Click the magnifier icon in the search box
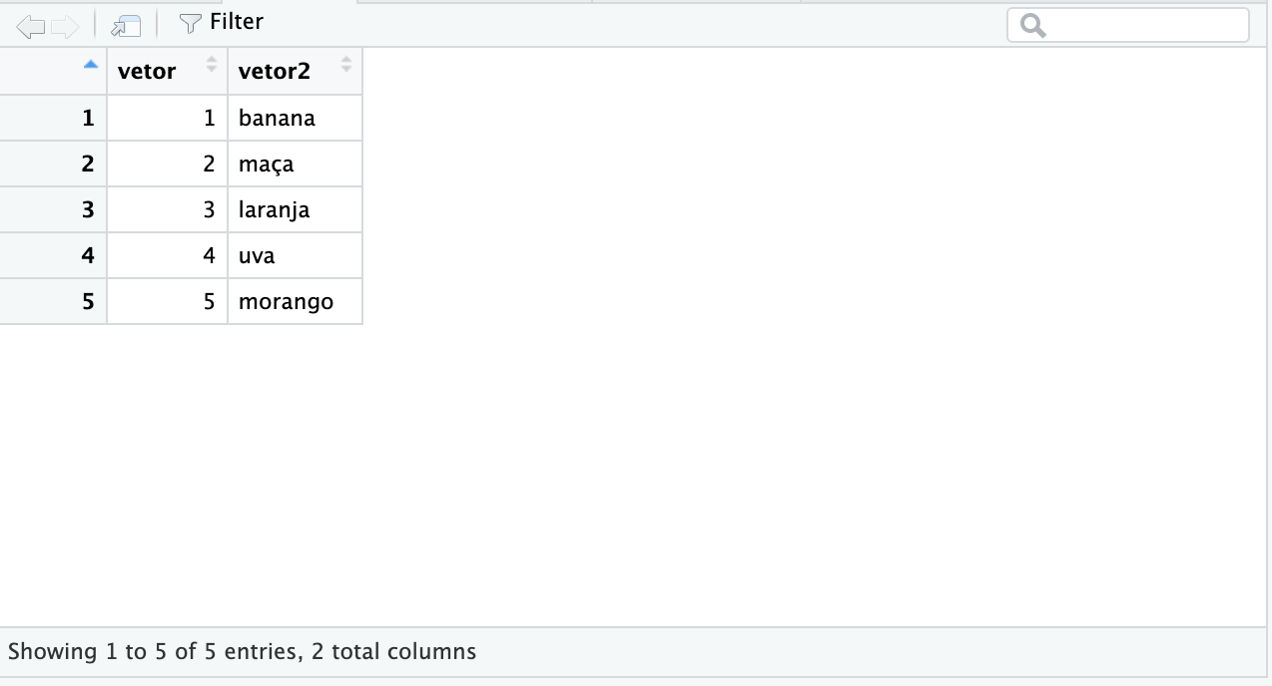 tap(1033, 26)
